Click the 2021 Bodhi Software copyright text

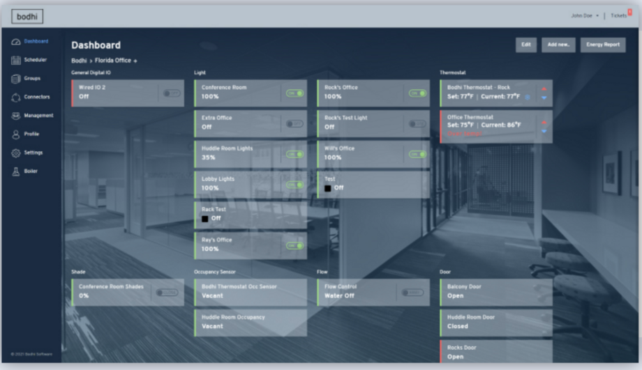coord(31,354)
